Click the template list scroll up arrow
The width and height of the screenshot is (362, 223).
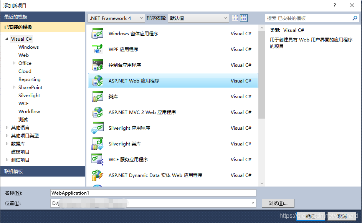[x=261, y=28]
